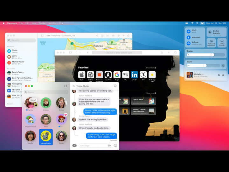
Task: Click the battery icon in menu bar
Action: click(187, 23)
